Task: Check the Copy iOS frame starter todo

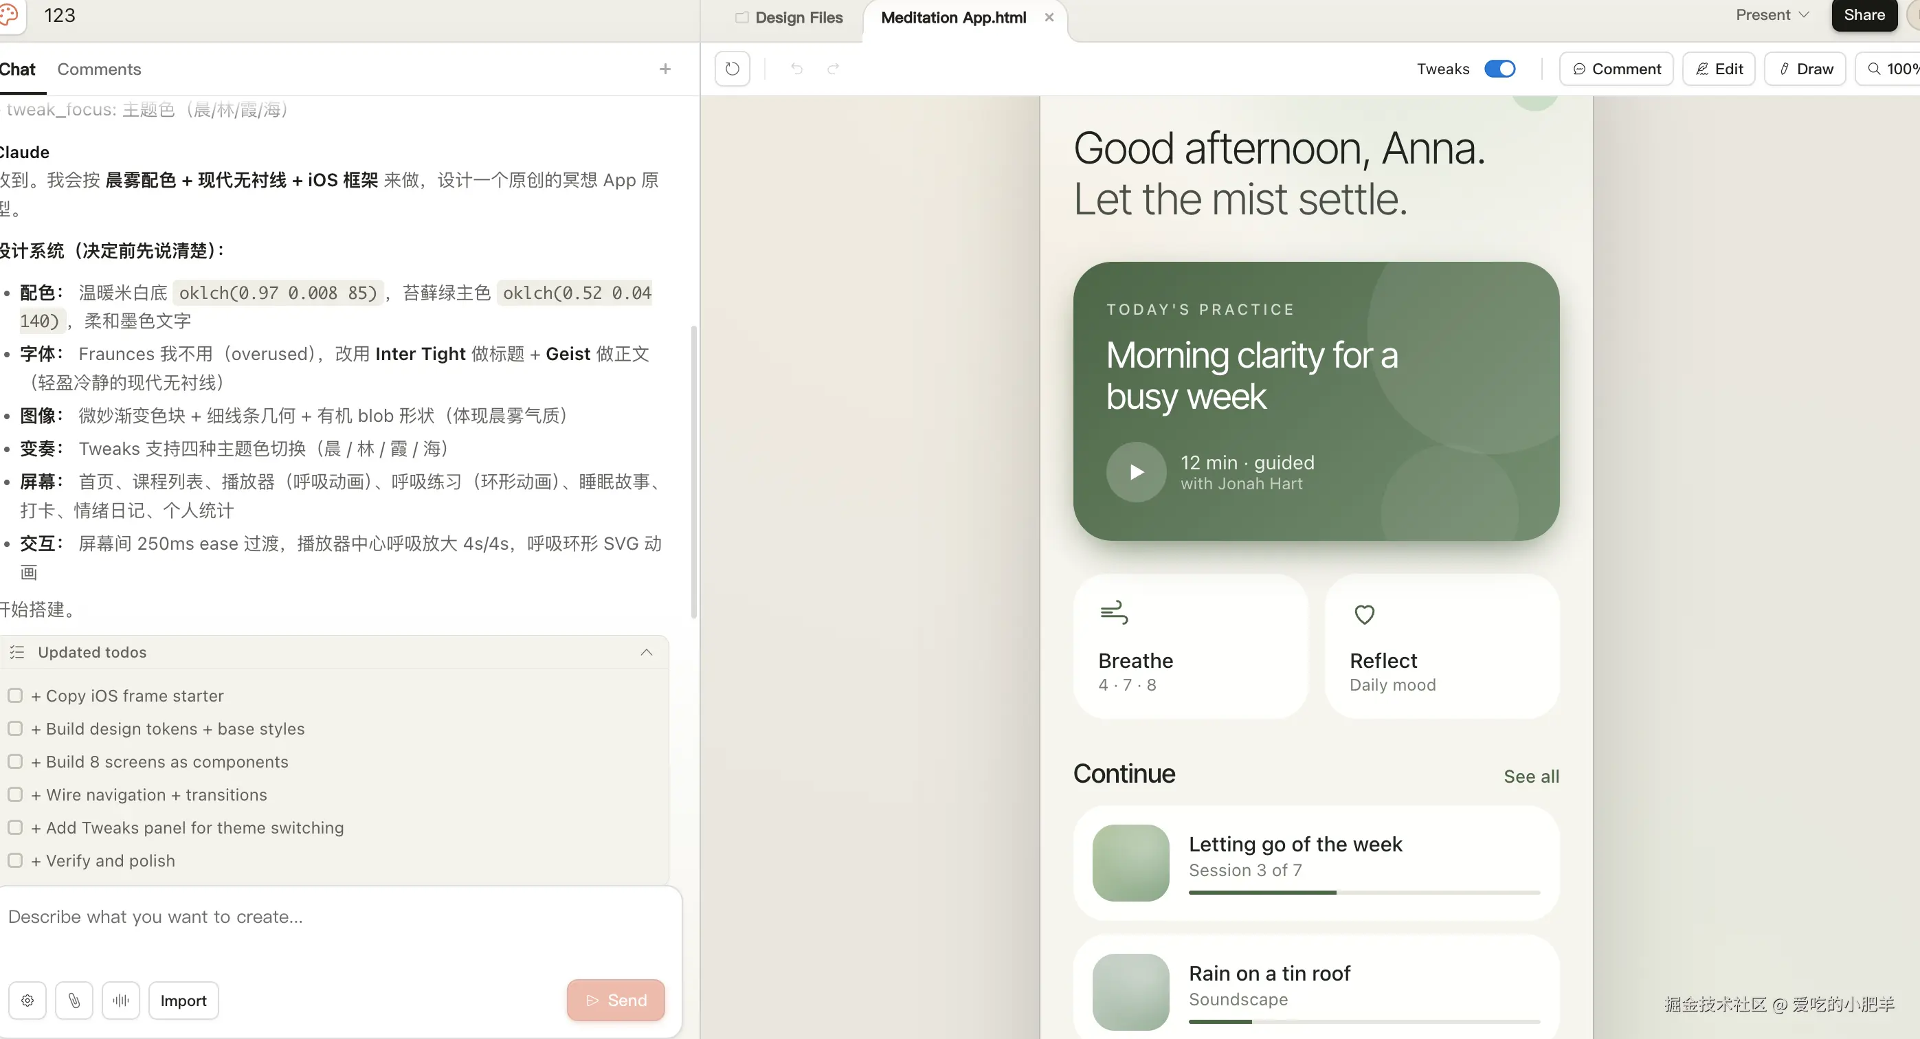Action: (x=15, y=695)
